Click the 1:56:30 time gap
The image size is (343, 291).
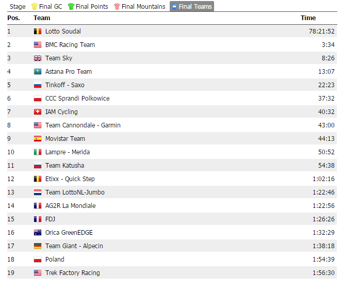pyautogui.click(x=323, y=273)
